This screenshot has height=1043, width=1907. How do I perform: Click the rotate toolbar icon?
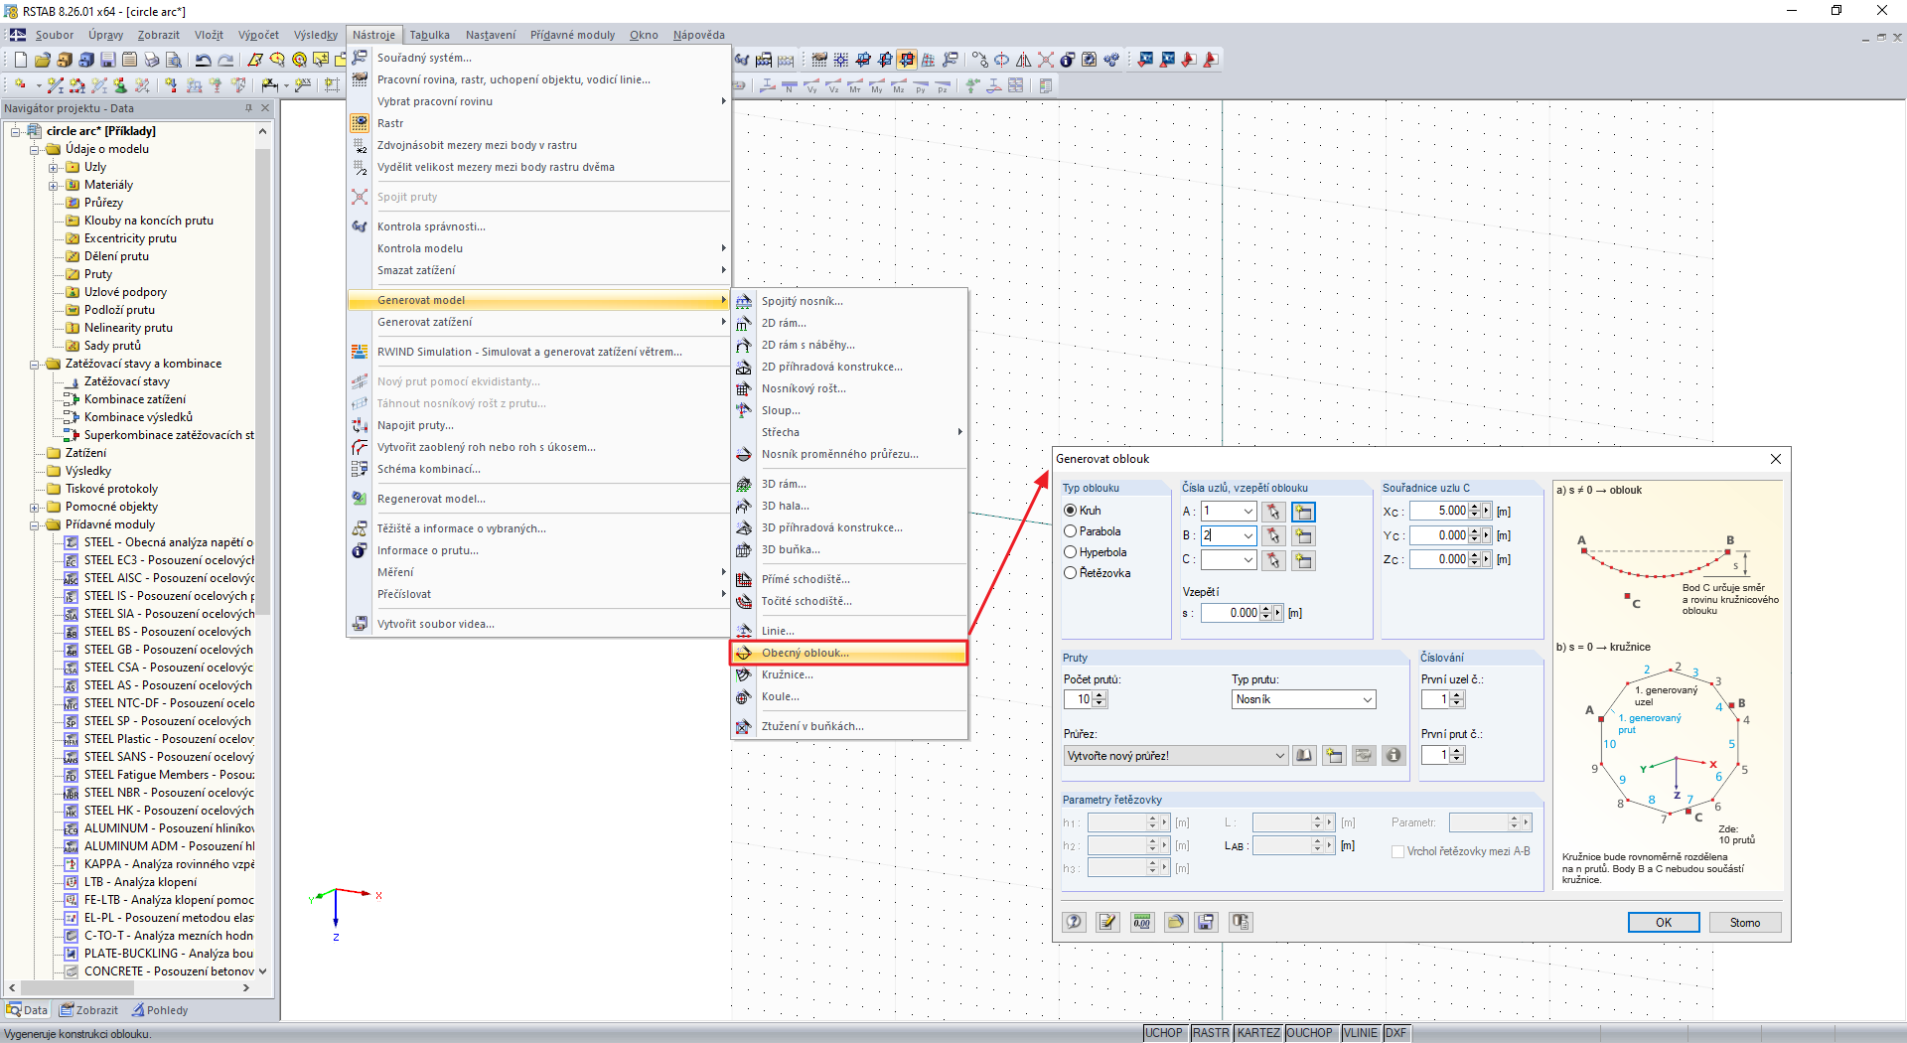(x=1002, y=60)
